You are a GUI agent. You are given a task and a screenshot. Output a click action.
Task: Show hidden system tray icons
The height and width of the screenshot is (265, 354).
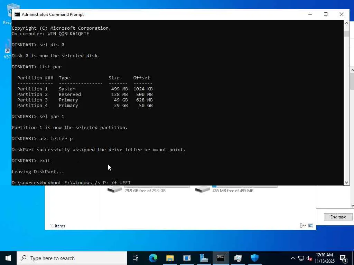[292, 258]
